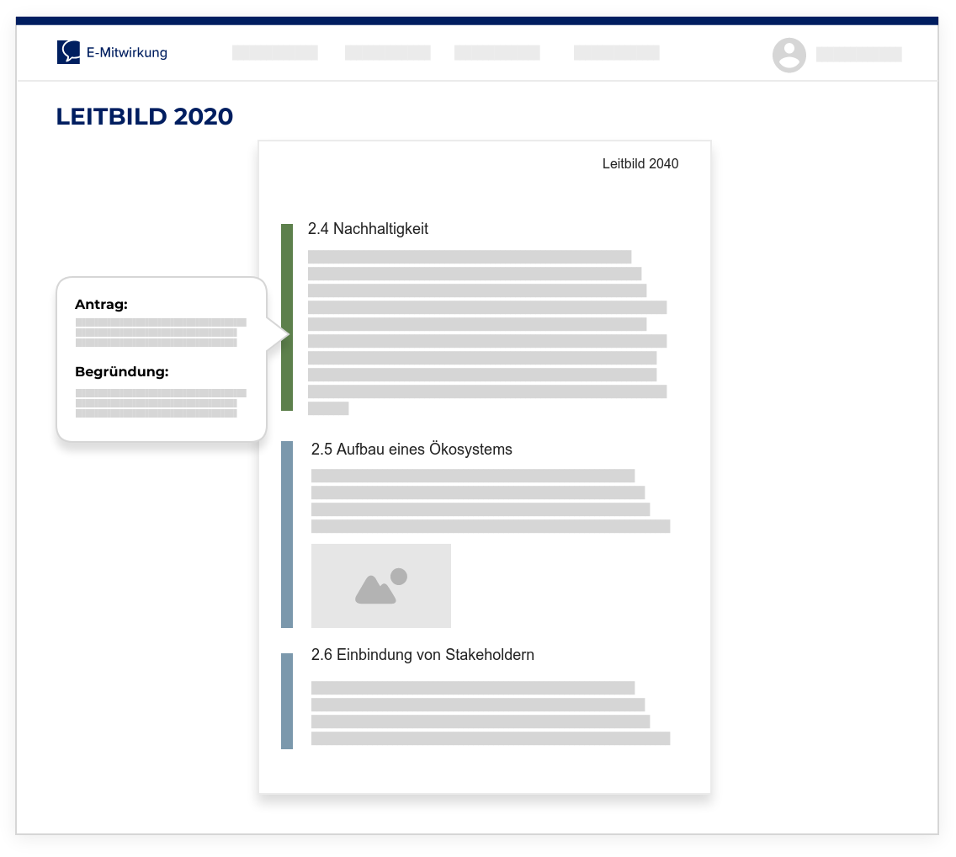Click the username placeholder next to avatar
Image resolution: width=956 pixels, height=857 pixels.
pos(858,55)
